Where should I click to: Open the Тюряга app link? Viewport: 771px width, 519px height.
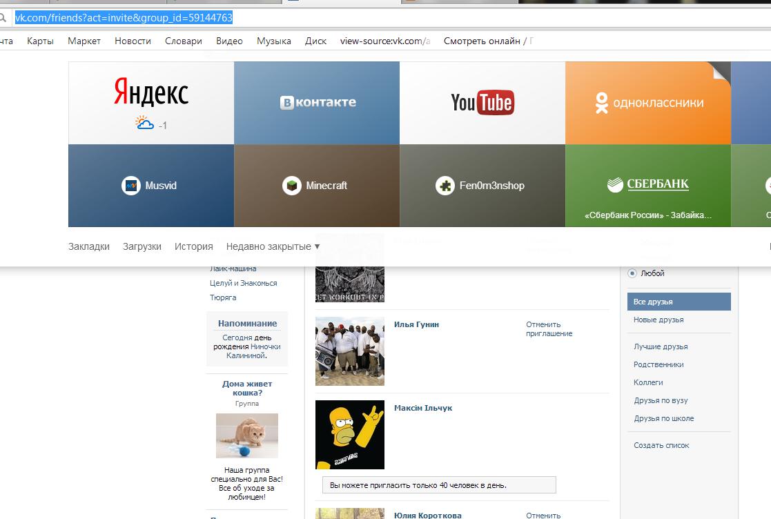(x=223, y=297)
